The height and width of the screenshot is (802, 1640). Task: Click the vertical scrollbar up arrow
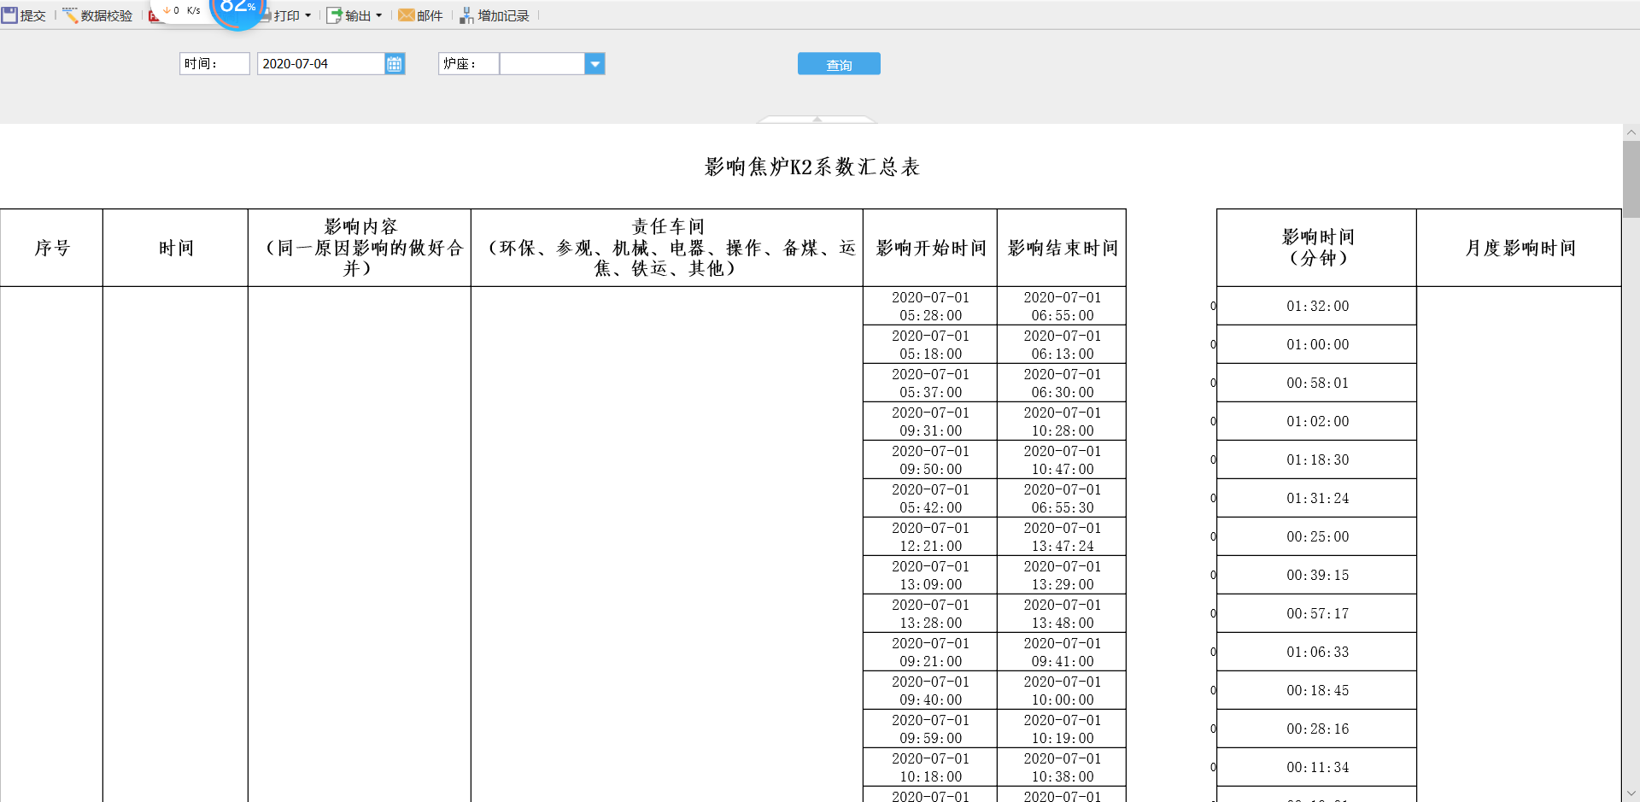[x=1631, y=132]
